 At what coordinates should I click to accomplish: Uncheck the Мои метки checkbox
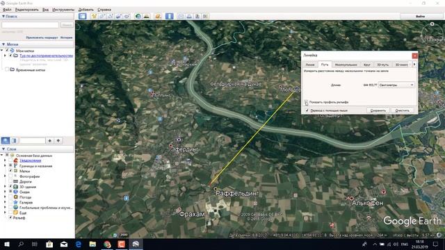pyautogui.click(x=8, y=51)
